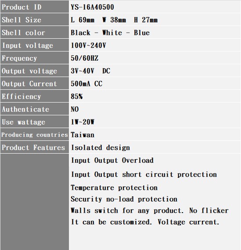Click the Isolated design feature text
This screenshot has width=241, height=250.
(x=101, y=147)
